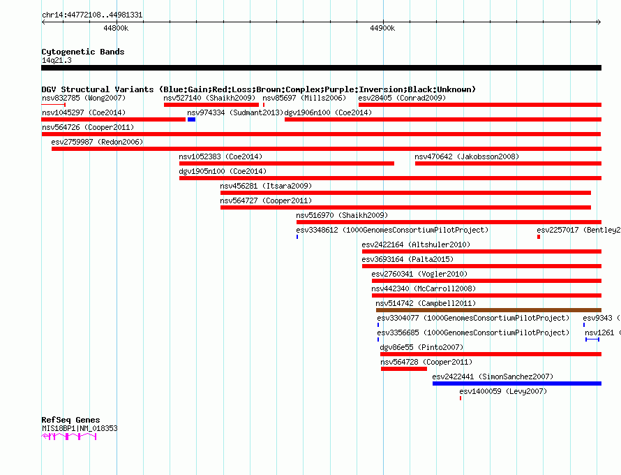The width and height of the screenshot is (621, 475).
Task: Click the 44900k ruler tick label
Action: (382, 28)
